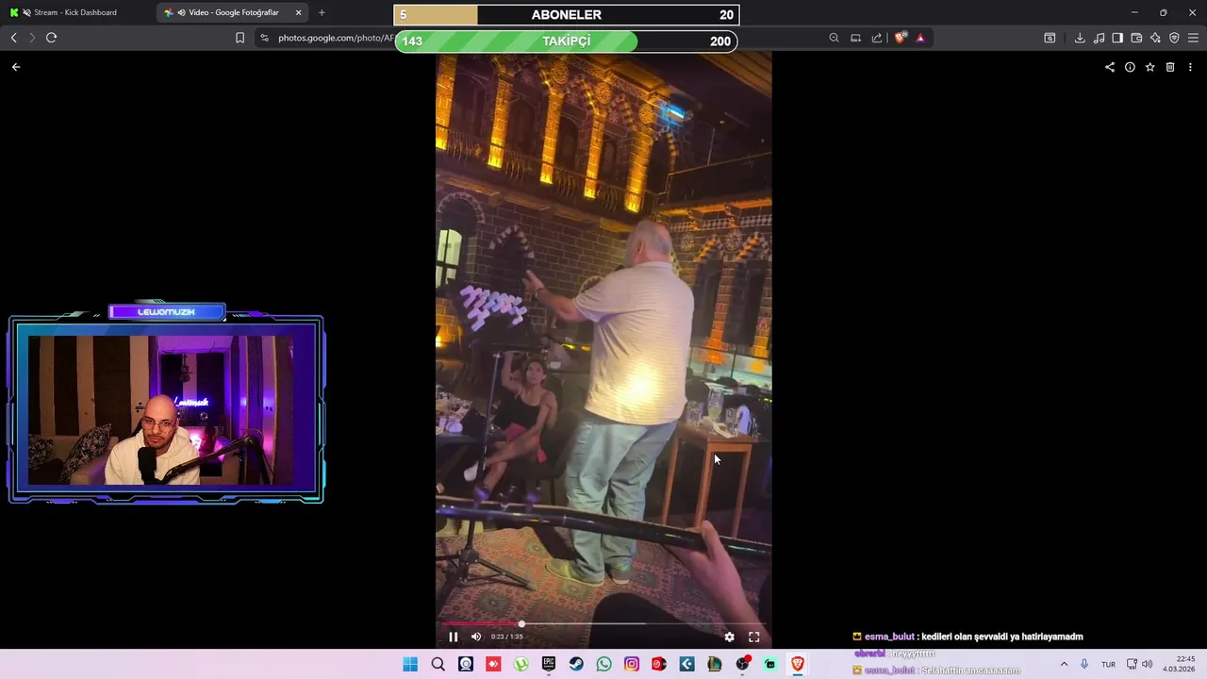This screenshot has width=1207, height=679.
Task: Open uTorrent from the taskbar
Action: (521, 664)
